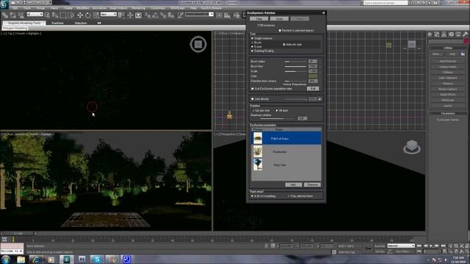Viewport: 470px width, 264px height.
Task: Click the Mirror tool icon
Action: (x=219, y=15)
